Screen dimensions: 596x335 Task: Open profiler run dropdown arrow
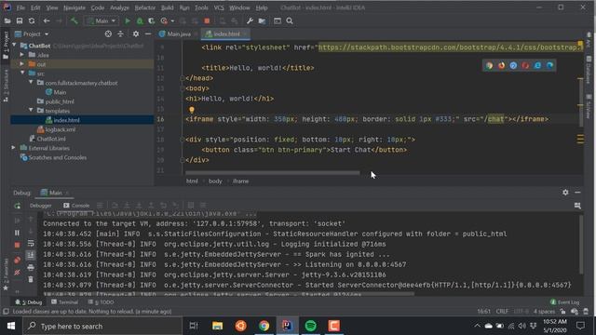[172, 21]
